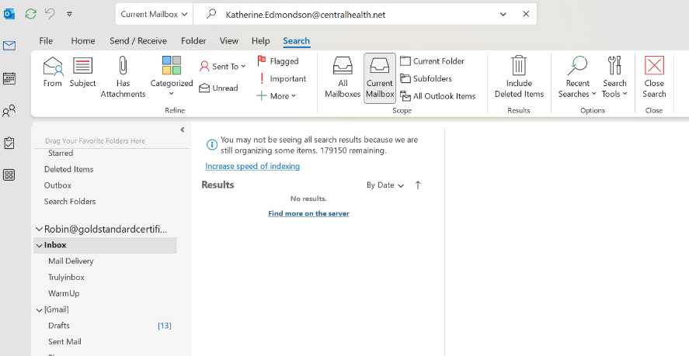Click the Send/Receive All Folders sync icon
The image size is (689, 356).
[31, 14]
